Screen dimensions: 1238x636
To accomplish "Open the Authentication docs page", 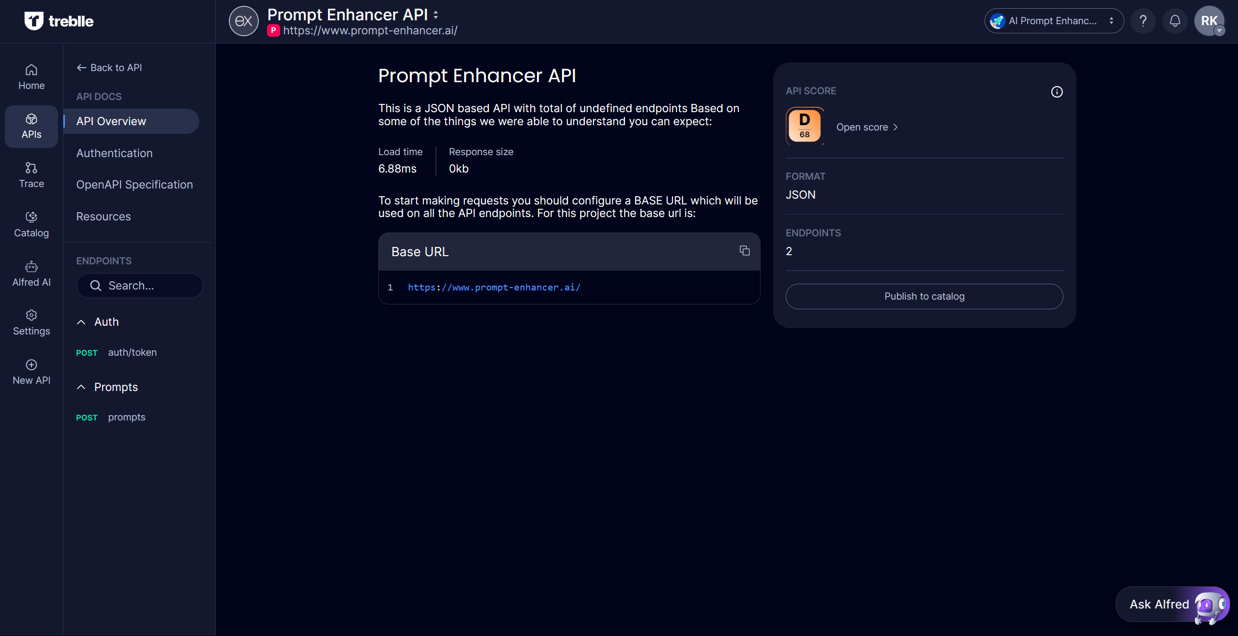I will (x=114, y=153).
